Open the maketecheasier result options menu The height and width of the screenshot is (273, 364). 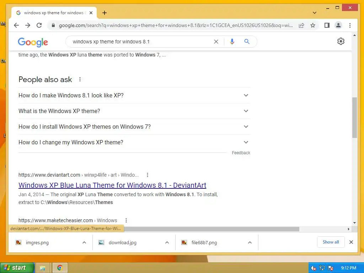[126, 220]
